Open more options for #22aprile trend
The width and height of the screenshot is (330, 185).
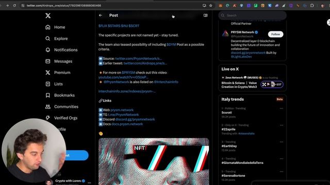[x=282, y=125]
